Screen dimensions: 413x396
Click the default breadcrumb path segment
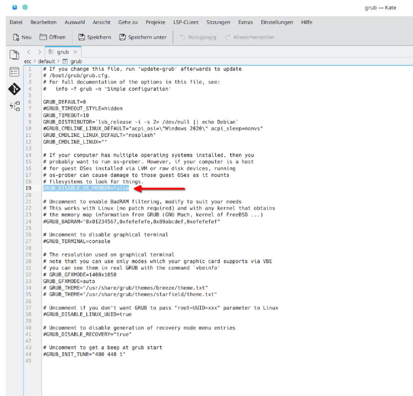tap(47, 61)
